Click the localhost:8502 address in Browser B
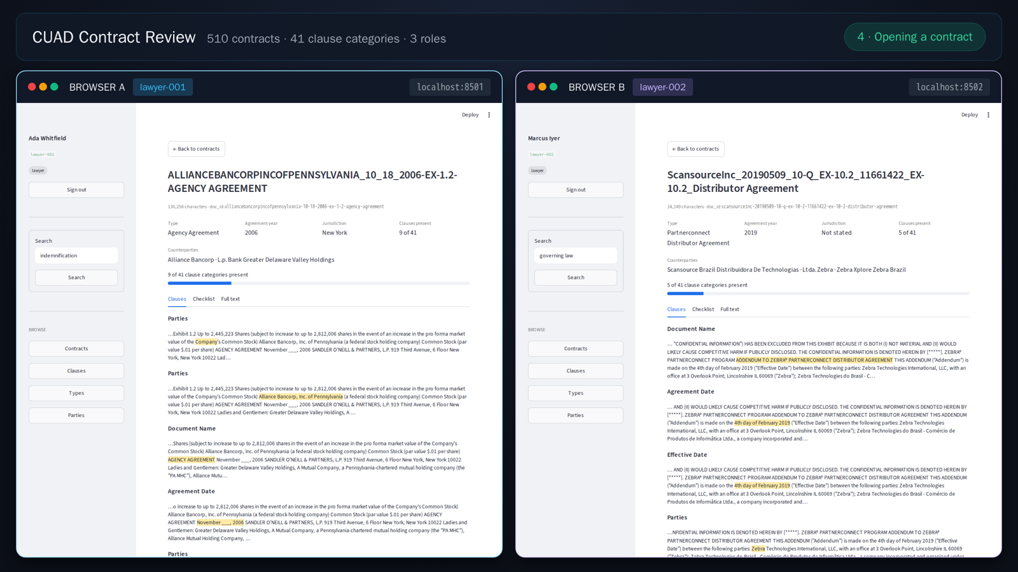Screen dimensions: 1018x572 [x=949, y=87]
